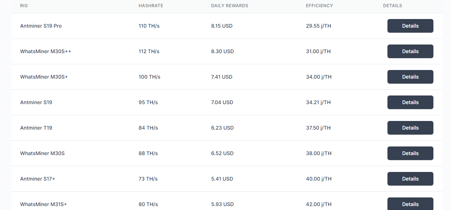Click the 100 TH/s hashrate value

tap(149, 77)
